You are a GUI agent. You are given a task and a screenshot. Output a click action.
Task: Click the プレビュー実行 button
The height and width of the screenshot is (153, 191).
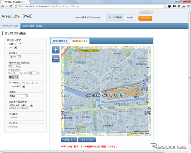pos(87,140)
